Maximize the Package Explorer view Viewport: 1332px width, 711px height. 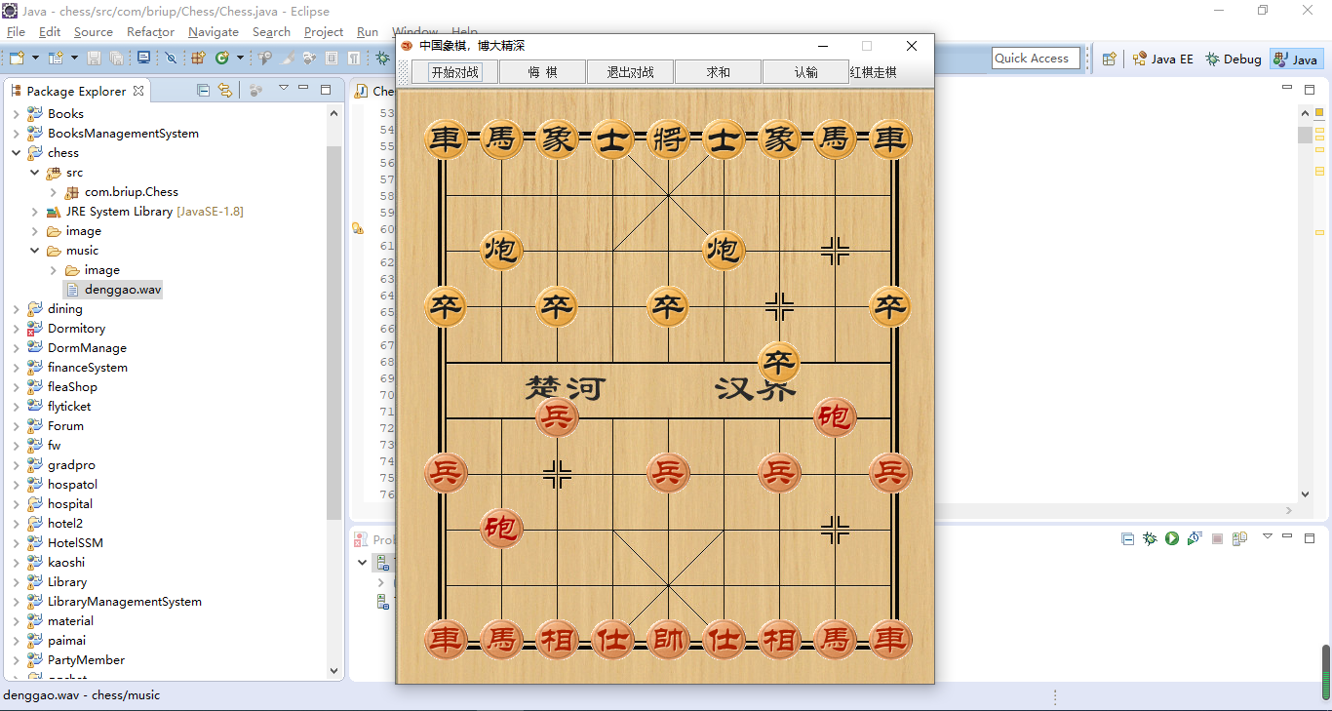coord(326,90)
